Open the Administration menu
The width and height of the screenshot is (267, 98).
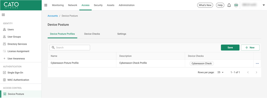tap(127, 5)
